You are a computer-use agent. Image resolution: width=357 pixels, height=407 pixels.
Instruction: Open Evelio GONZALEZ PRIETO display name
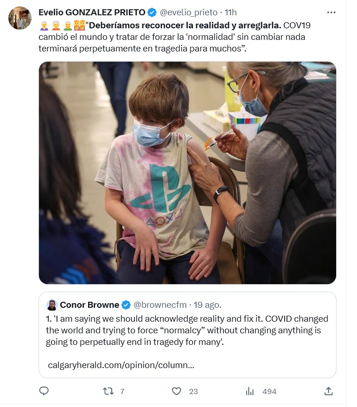tap(91, 13)
